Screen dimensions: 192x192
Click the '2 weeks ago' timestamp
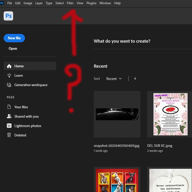coord(155,151)
